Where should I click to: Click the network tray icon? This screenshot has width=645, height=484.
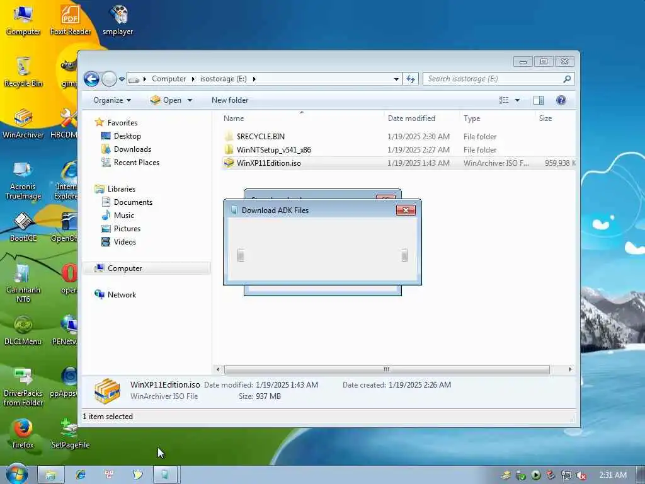(566, 475)
